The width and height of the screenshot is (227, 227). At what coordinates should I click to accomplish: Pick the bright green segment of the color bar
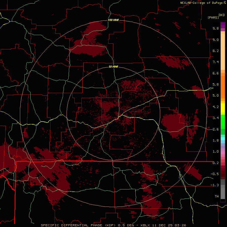tap(223, 122)
